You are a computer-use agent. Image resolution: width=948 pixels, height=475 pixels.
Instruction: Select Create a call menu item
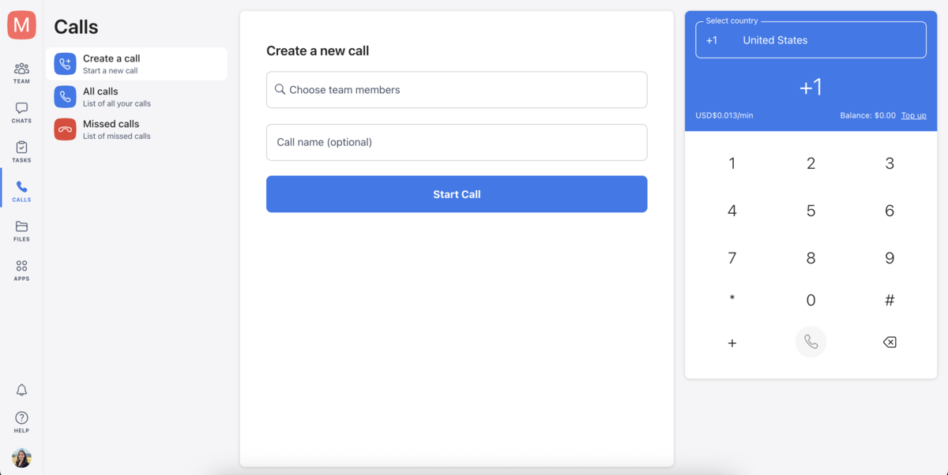(137, 64)
